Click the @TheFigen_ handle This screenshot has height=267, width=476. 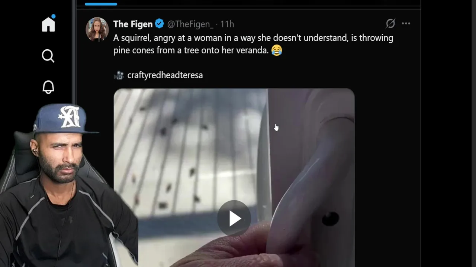[x=190, y=24]
